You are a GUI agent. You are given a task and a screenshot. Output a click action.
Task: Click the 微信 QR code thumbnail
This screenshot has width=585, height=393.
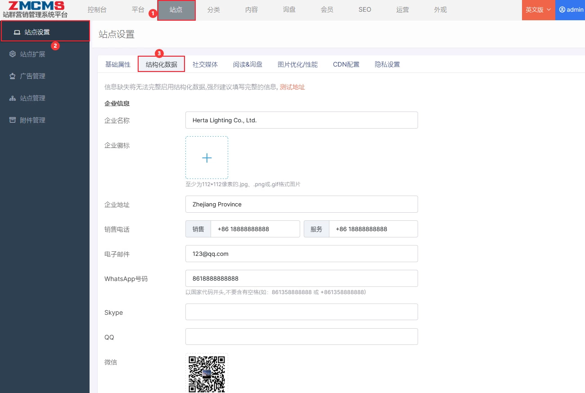coord(207,373)
